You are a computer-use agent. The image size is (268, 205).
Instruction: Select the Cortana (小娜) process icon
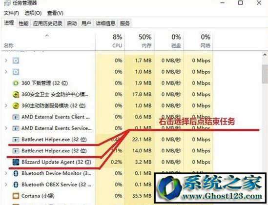[x=16, y=196]
